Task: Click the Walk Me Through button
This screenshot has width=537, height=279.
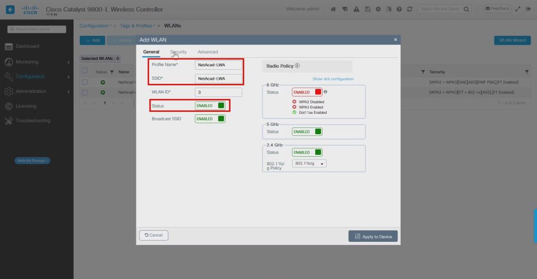Action: (33, 160)
